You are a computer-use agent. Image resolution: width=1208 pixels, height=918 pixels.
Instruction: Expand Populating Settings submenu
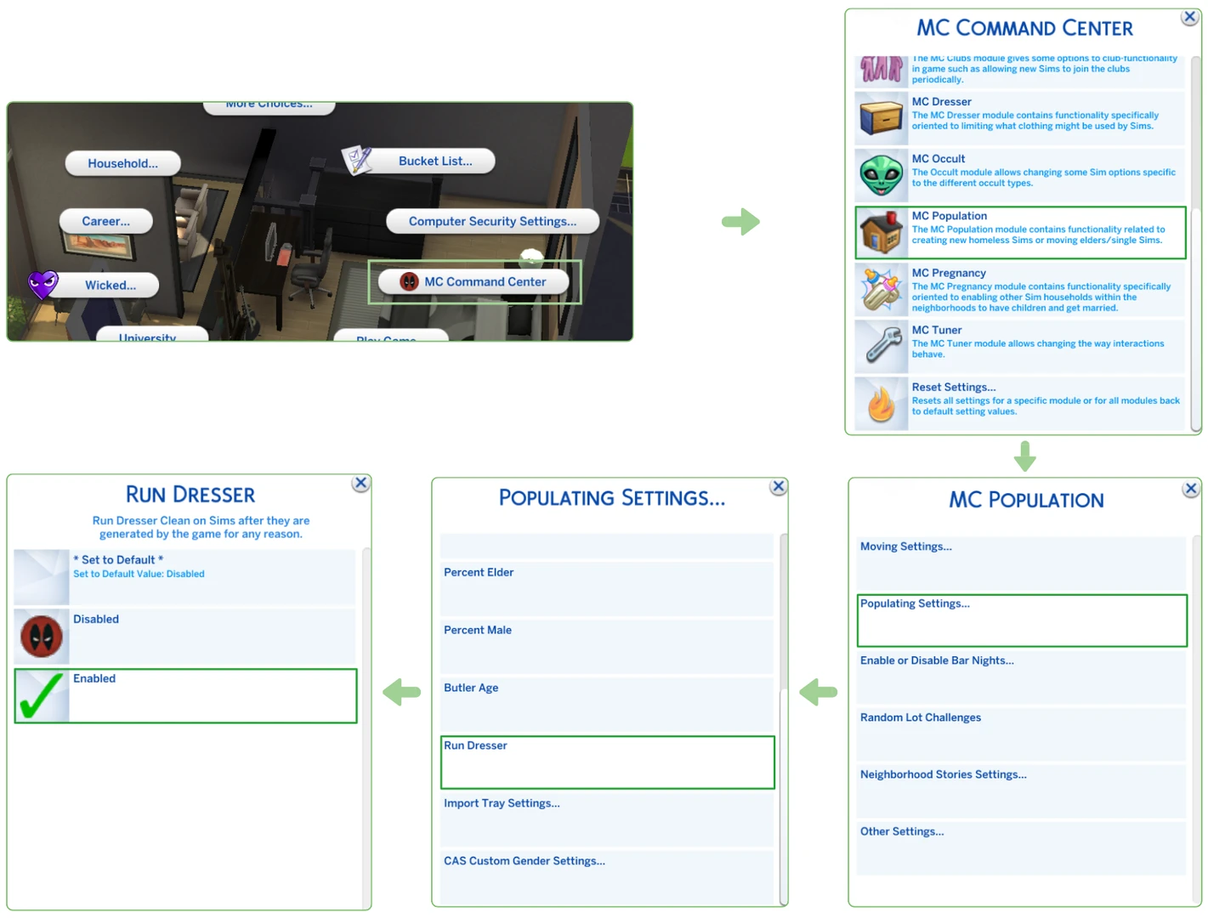coord(1021,620)
